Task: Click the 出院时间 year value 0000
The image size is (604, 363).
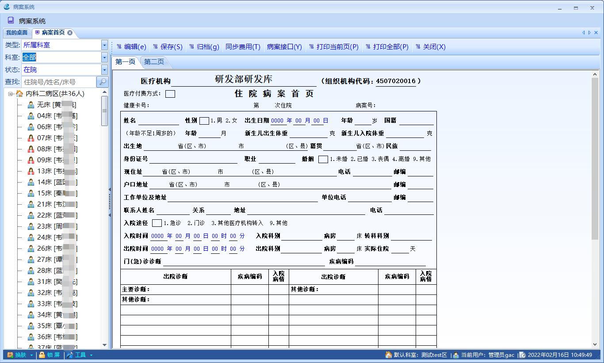Action: (x=157, y=249)
